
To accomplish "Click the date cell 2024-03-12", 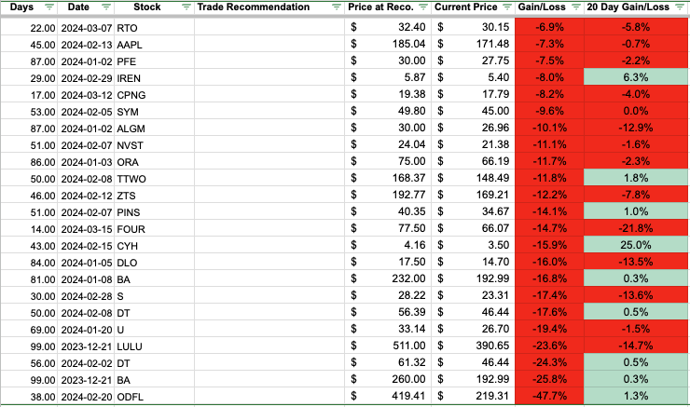I will point(86,95).
